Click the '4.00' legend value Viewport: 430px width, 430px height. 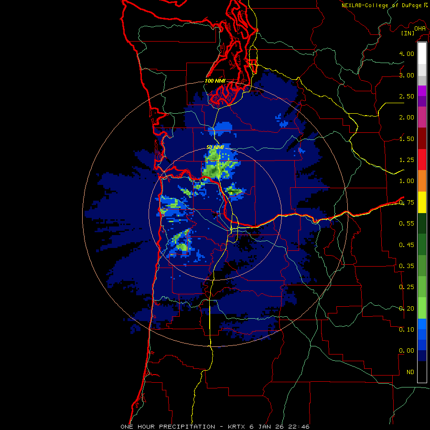(x=407, y=54)
